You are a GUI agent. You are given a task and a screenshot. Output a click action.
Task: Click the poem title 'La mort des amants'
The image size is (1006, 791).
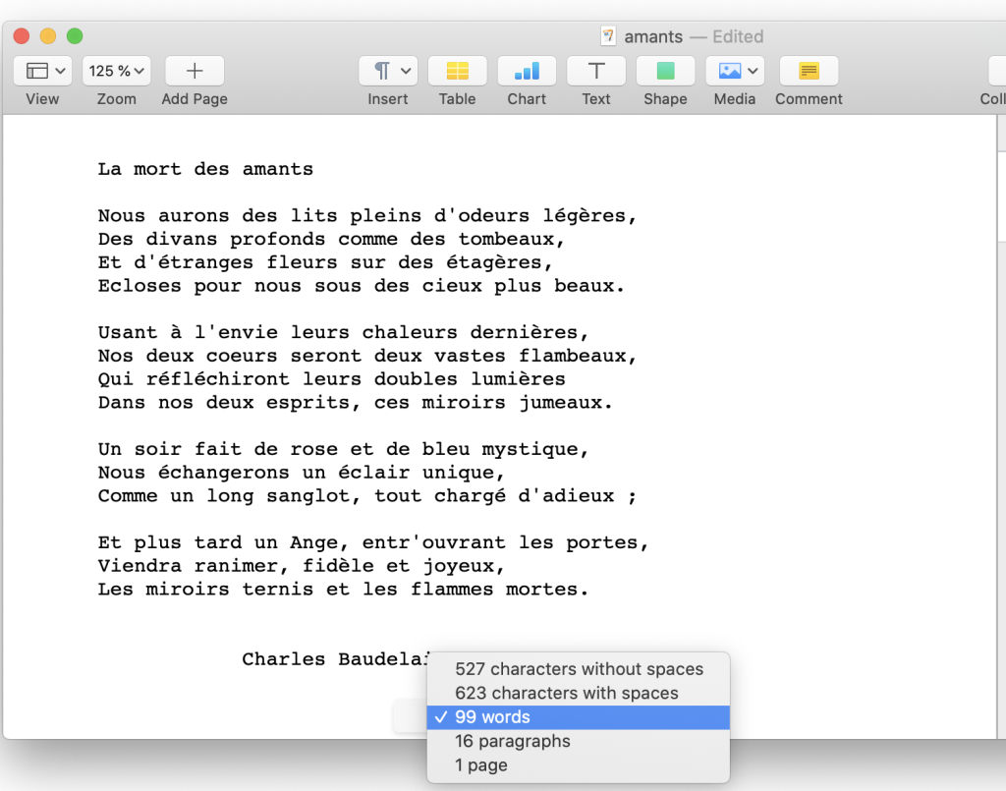205,169
